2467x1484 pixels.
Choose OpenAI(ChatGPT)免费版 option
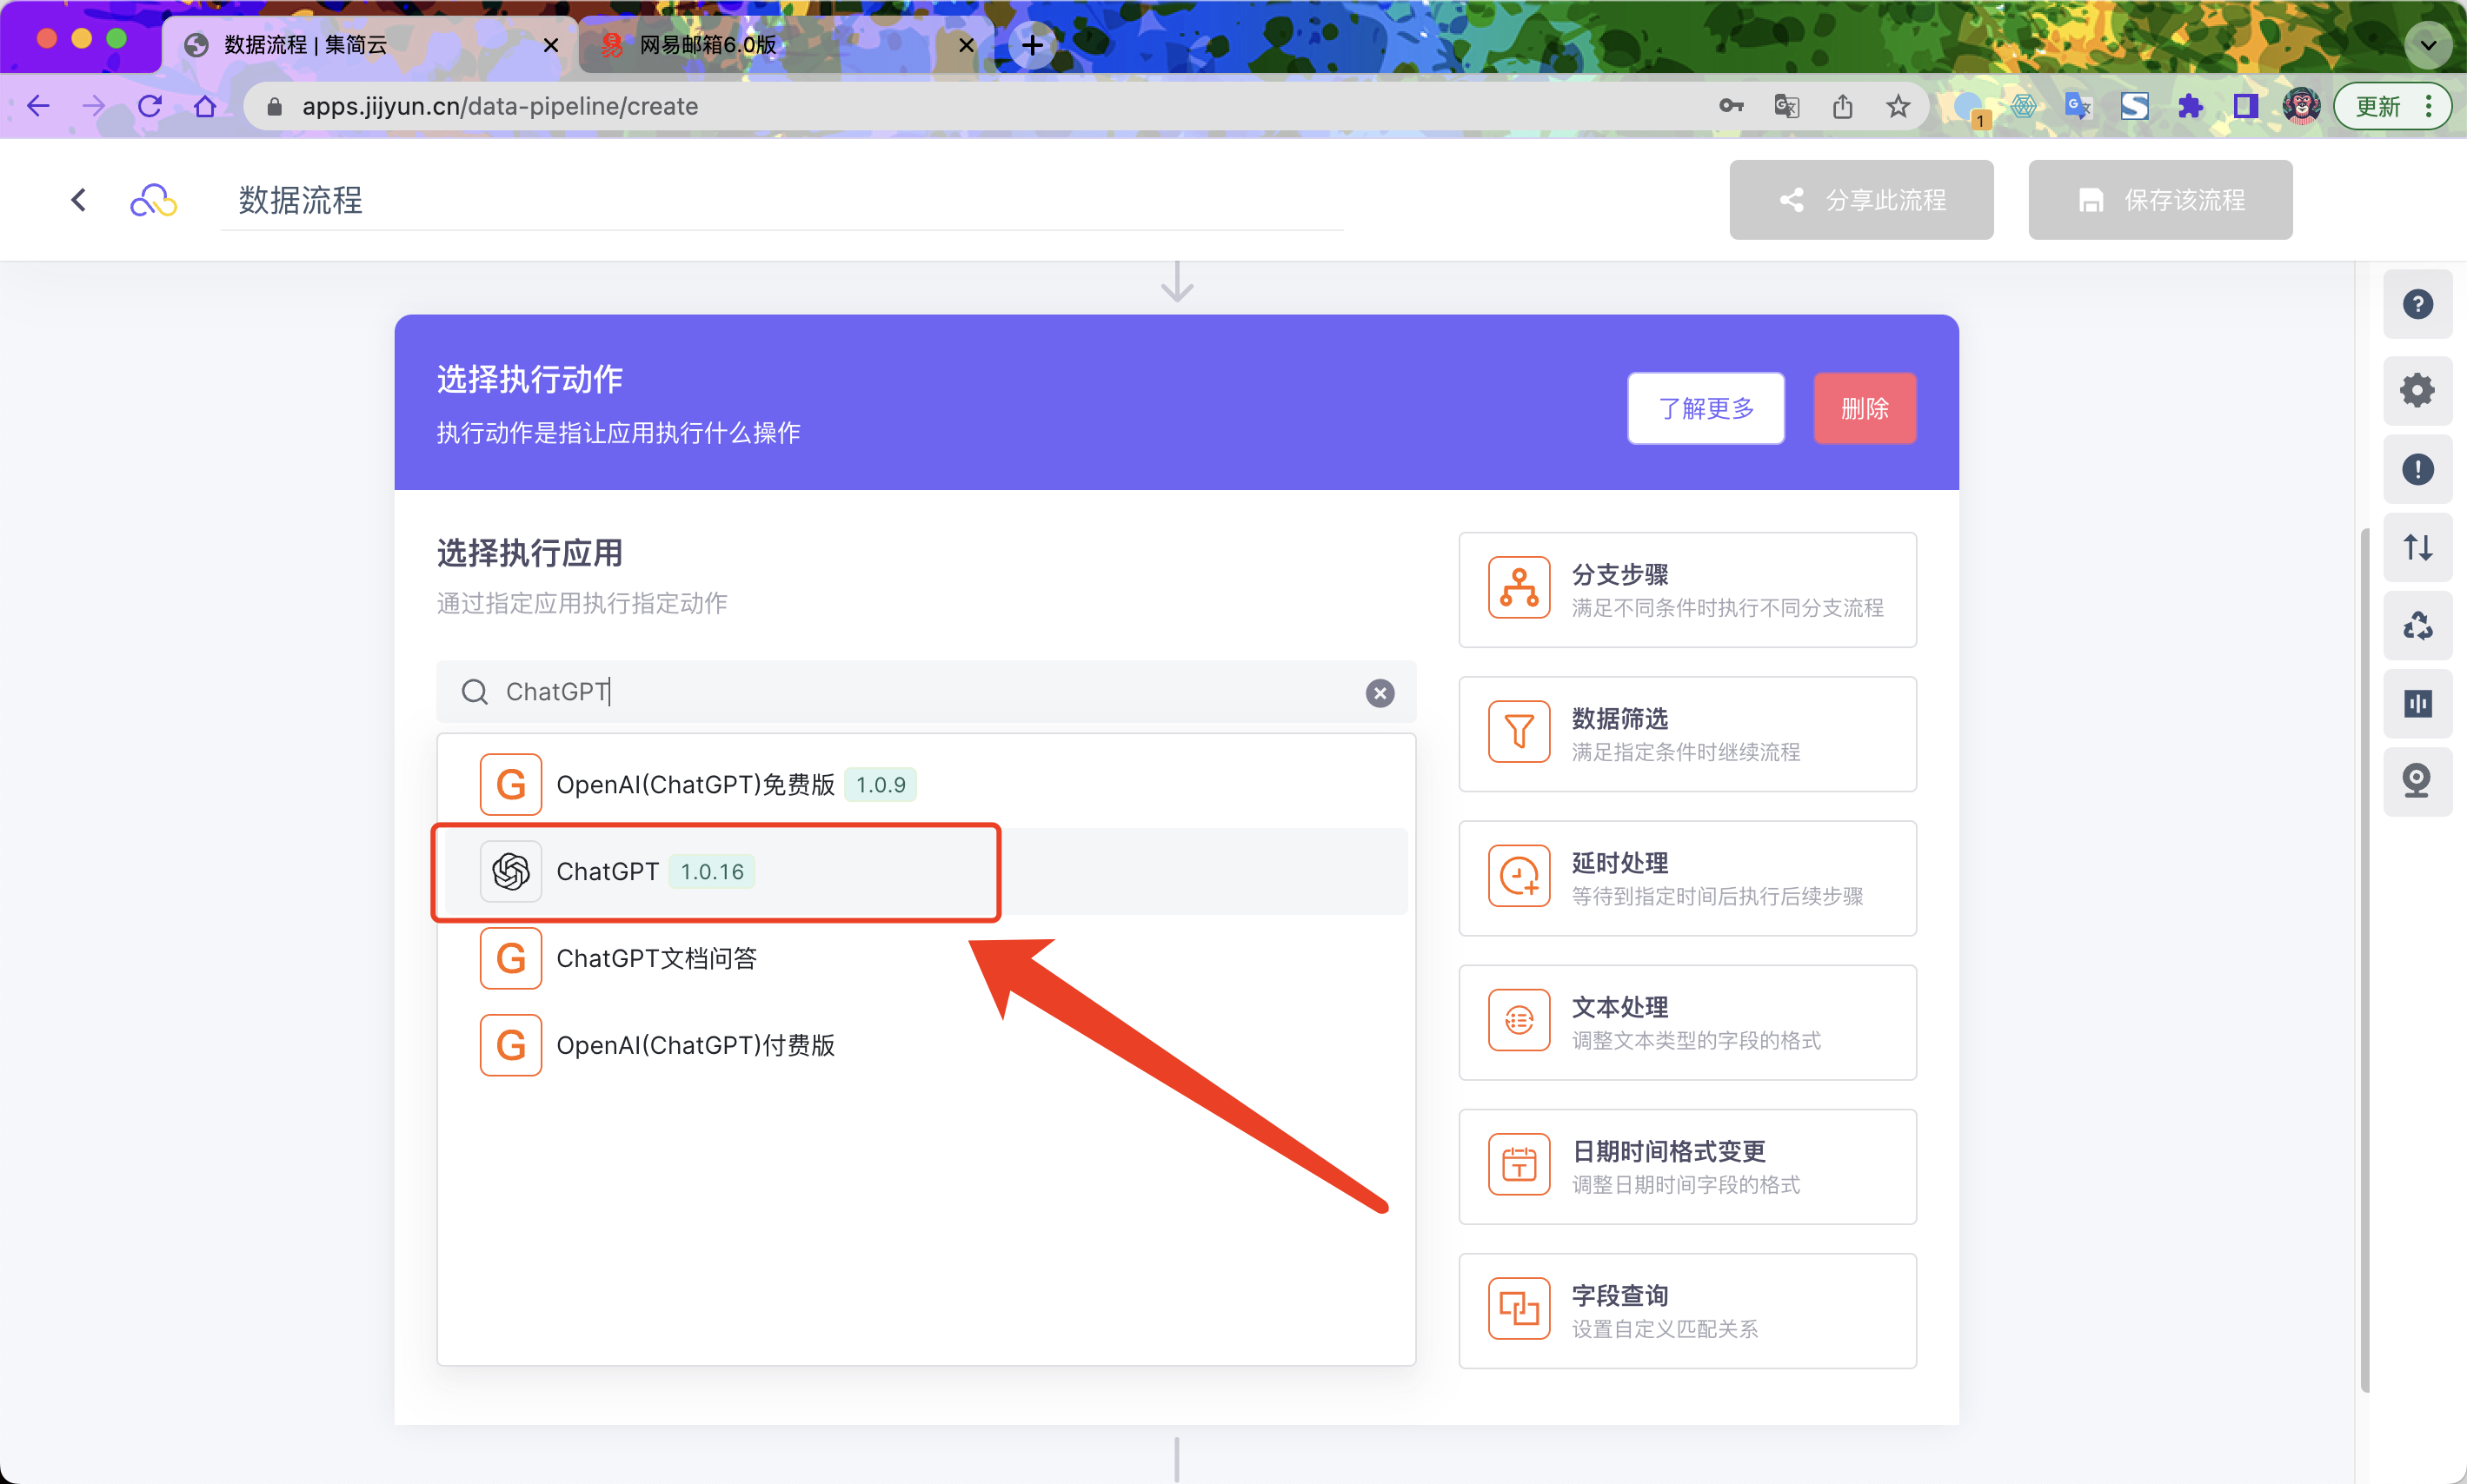click(695, 785)
